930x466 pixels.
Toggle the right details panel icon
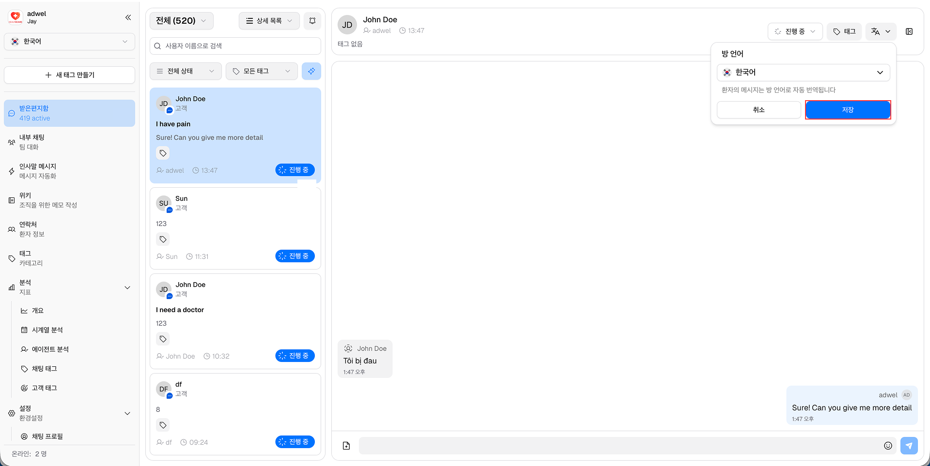[909, 31]
